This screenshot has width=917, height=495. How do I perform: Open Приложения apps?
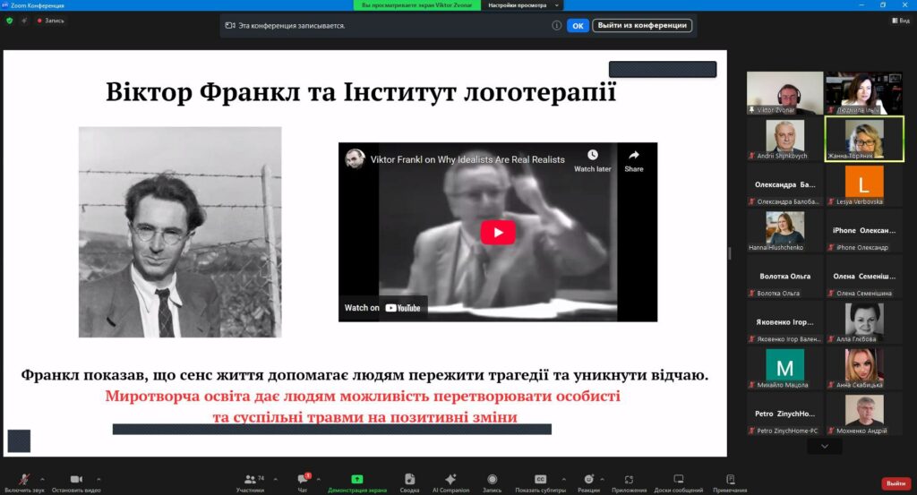(x=629, y=482)
